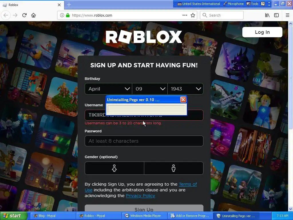Screen dimensions: 293x220
Task: Close the Roblox browser tab
Action: tap(59, 5)
